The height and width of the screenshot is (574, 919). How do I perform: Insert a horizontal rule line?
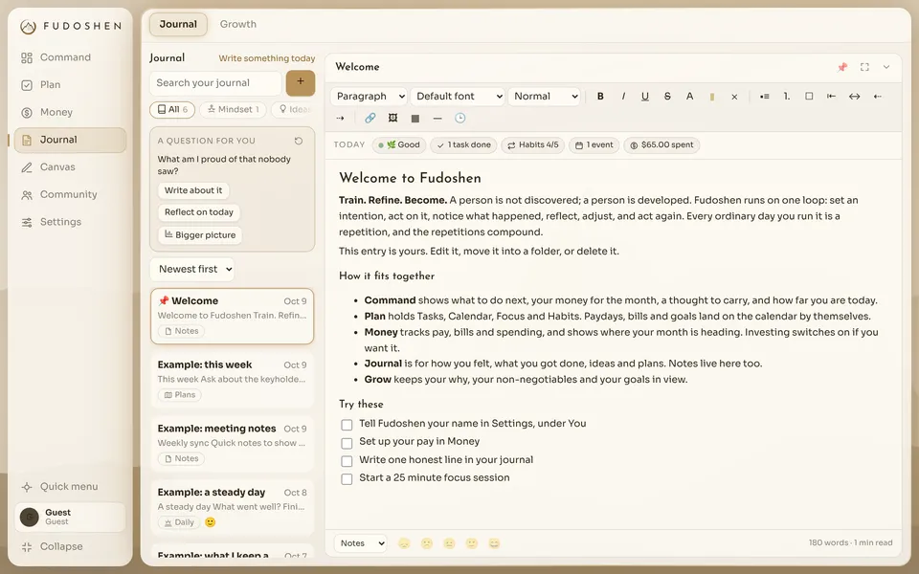437,119
